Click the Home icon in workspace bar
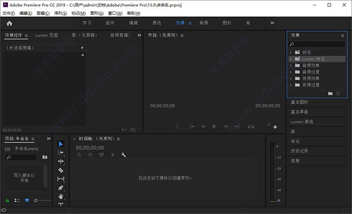The image size is (352, 214). (x=9, y=23)
